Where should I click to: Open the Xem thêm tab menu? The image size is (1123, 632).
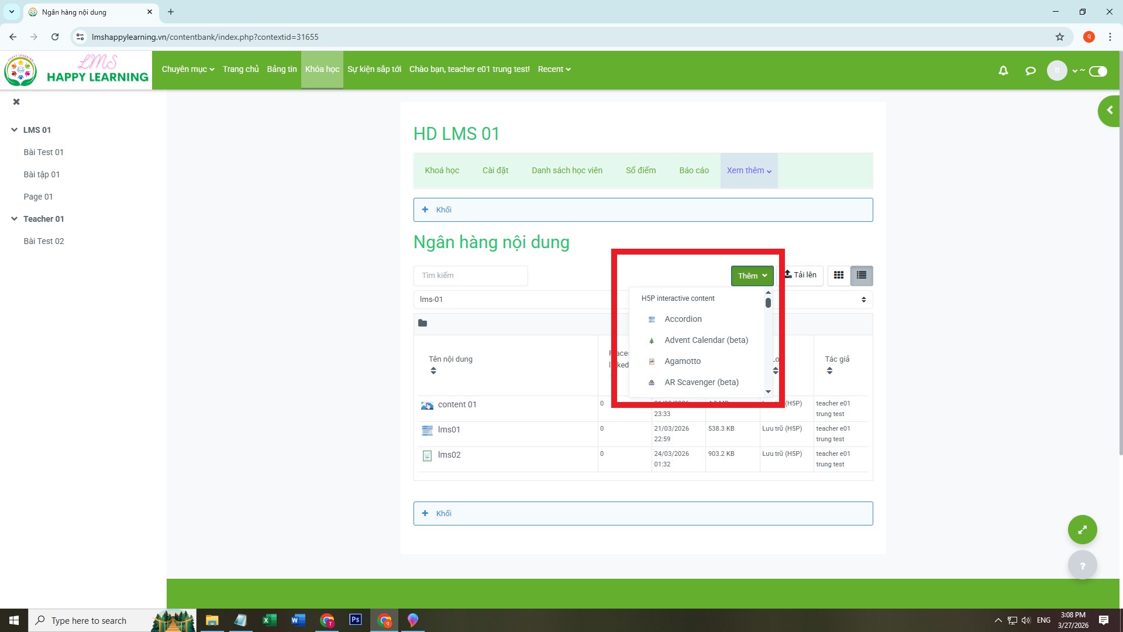tap(749, 170)
